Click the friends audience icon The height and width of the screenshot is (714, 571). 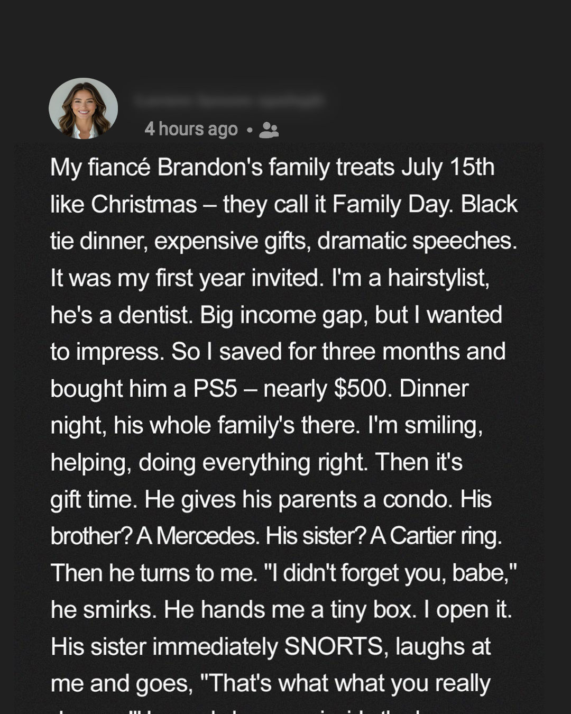269,130
